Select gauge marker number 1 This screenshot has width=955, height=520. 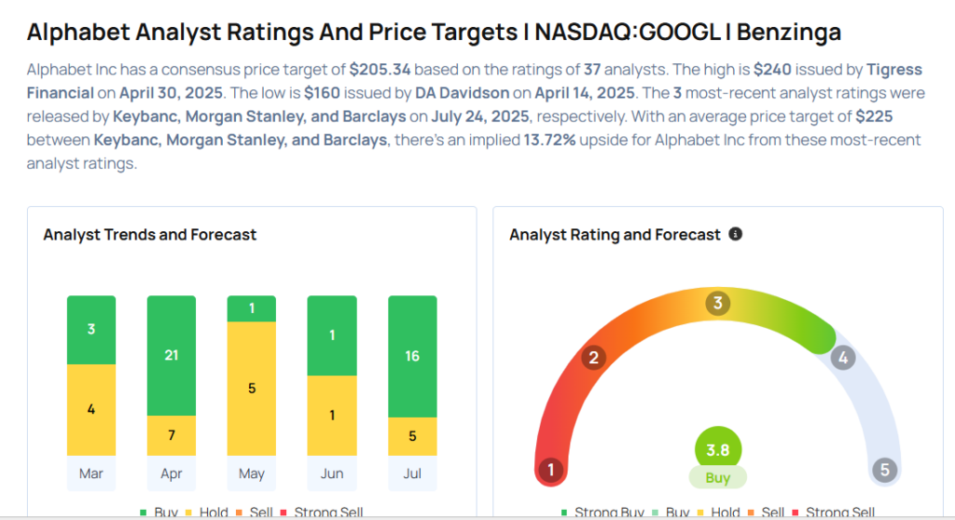point(551,470)
